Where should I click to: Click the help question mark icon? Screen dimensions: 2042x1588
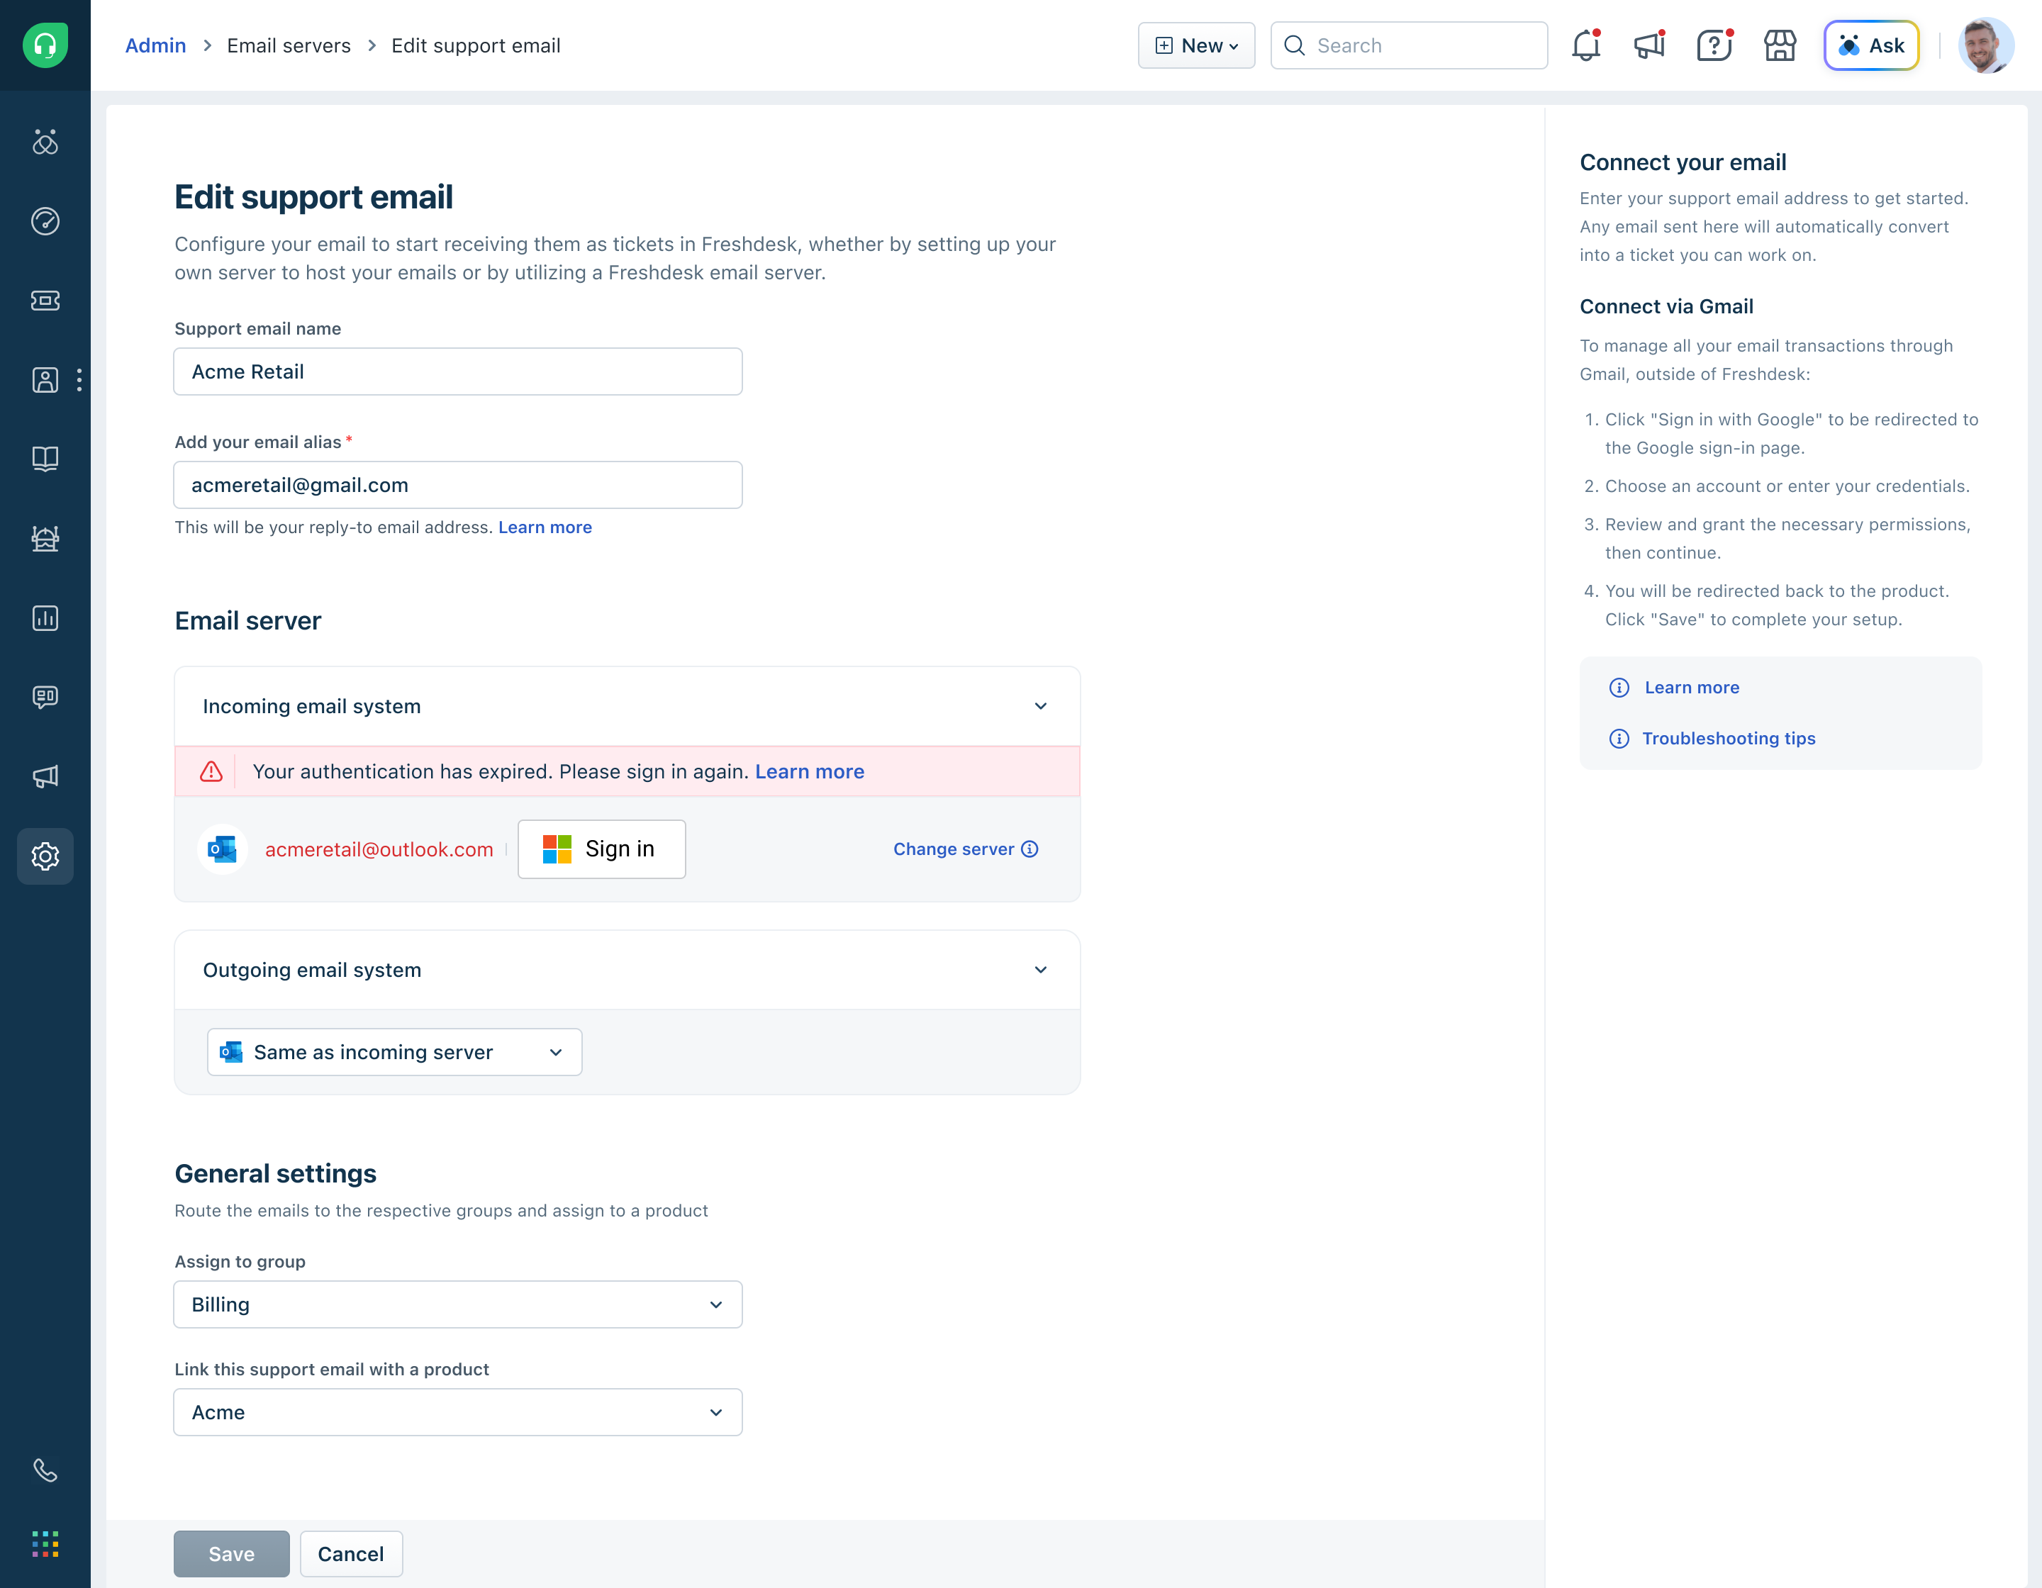coord(1714,45)
